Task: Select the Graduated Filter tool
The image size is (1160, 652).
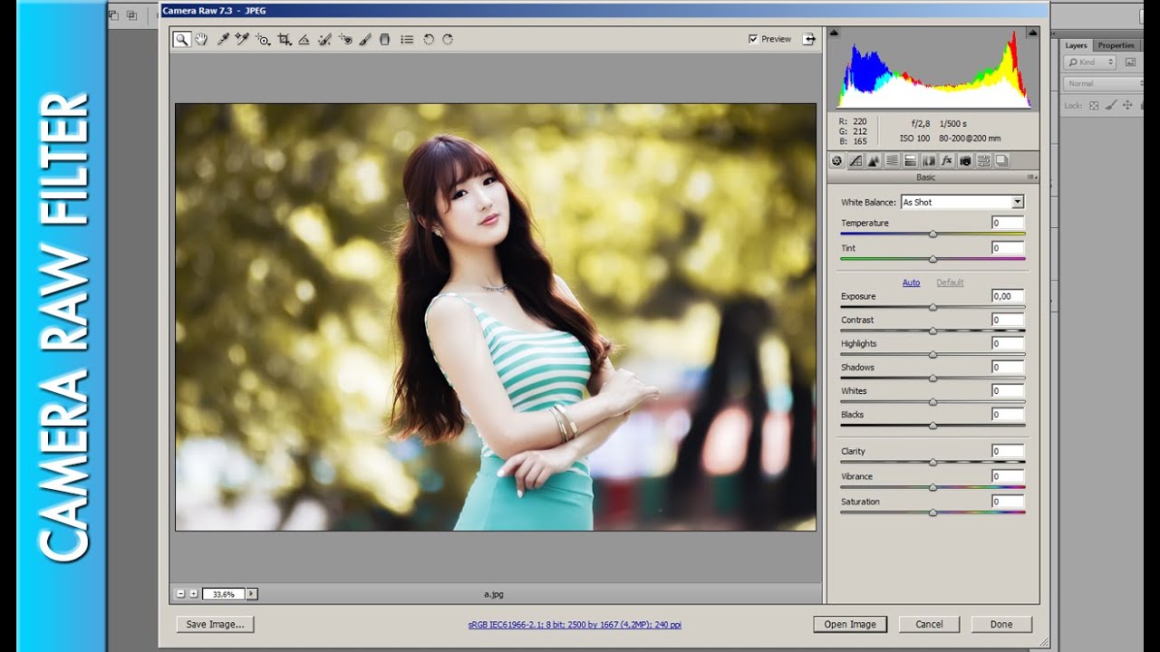Action: tap(384, 39)
